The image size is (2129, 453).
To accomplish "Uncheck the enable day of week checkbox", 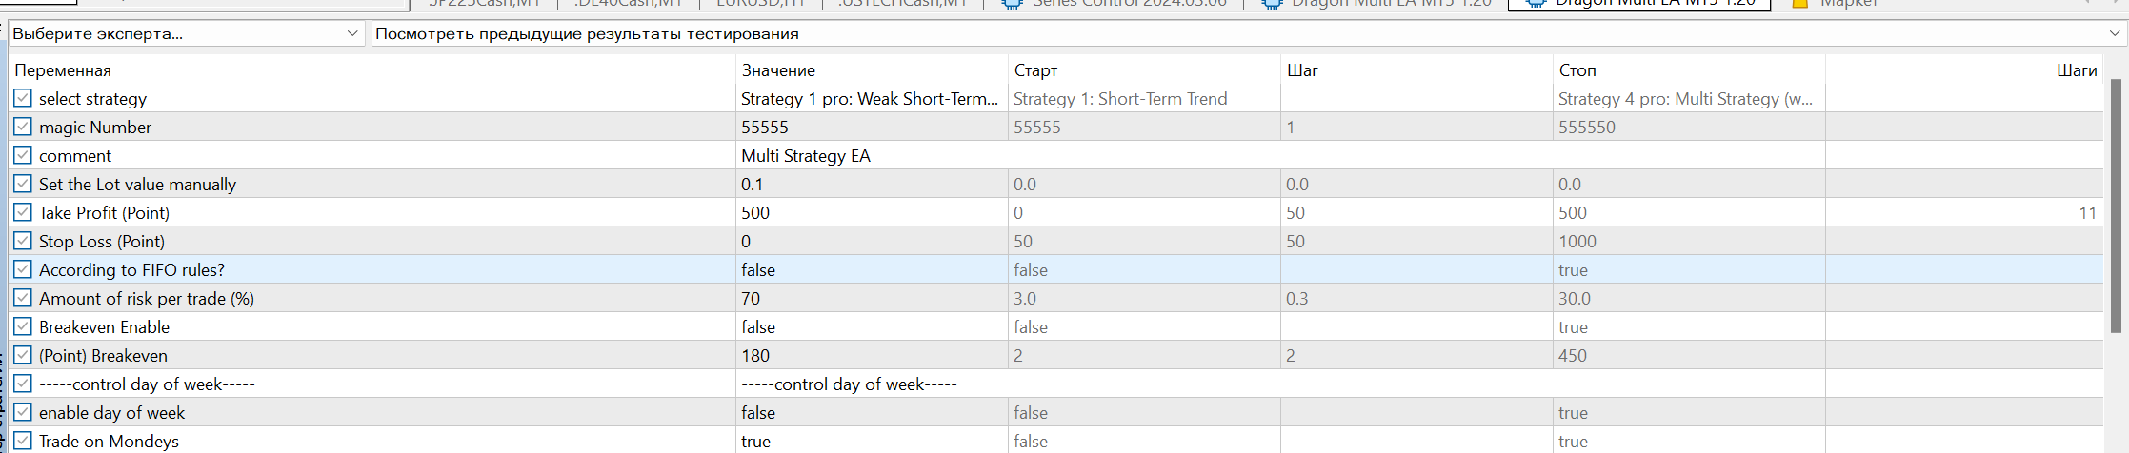I will click(23, 412).
